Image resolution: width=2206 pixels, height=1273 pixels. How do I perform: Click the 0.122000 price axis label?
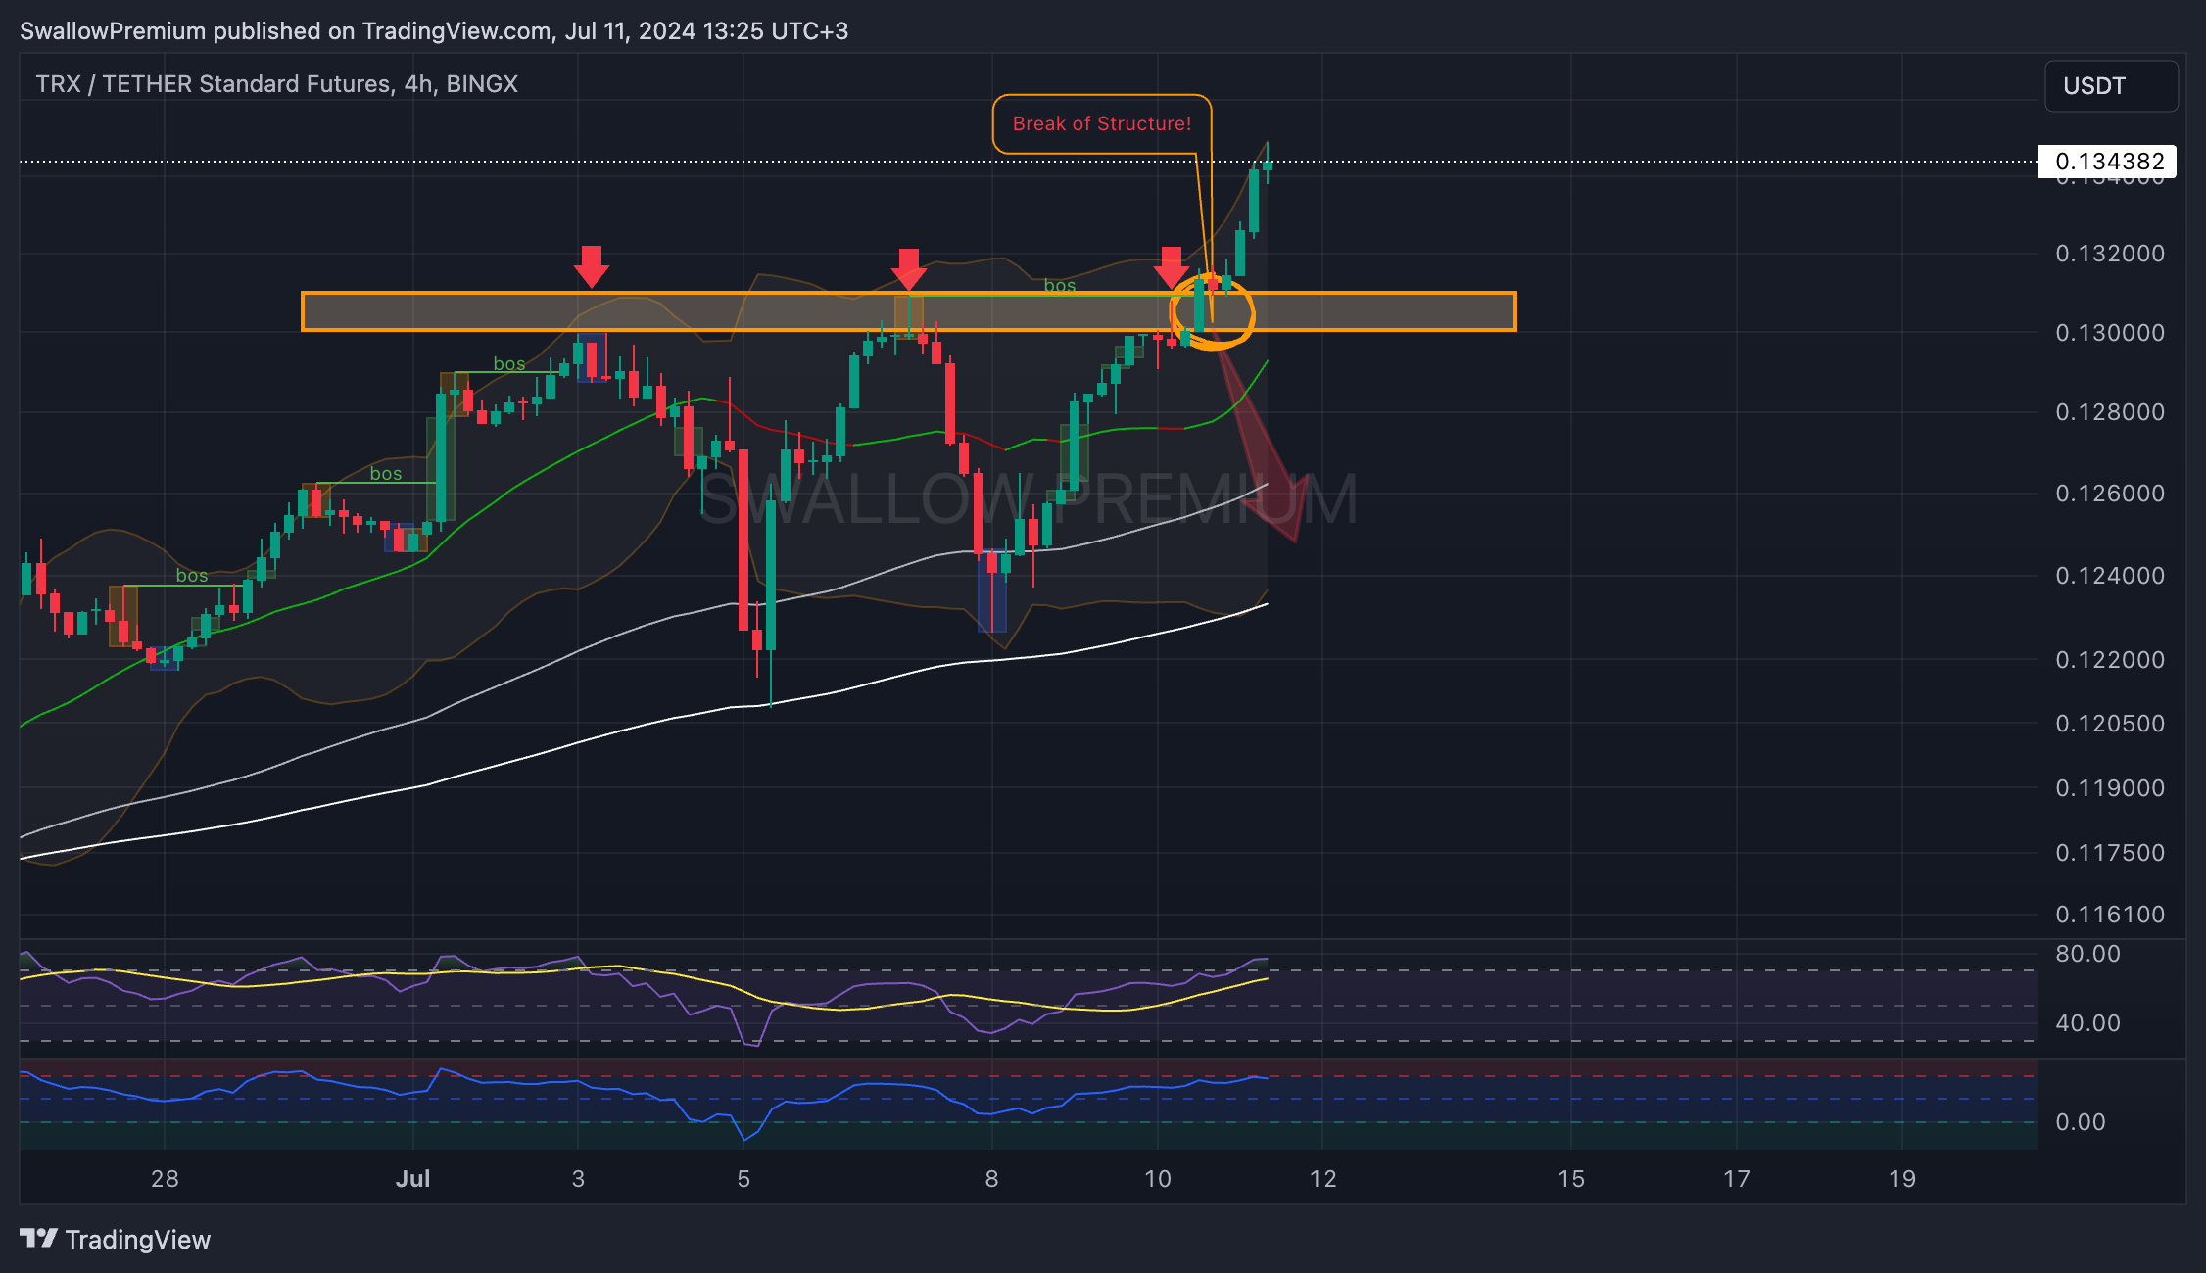click(x=2110, y=660)
